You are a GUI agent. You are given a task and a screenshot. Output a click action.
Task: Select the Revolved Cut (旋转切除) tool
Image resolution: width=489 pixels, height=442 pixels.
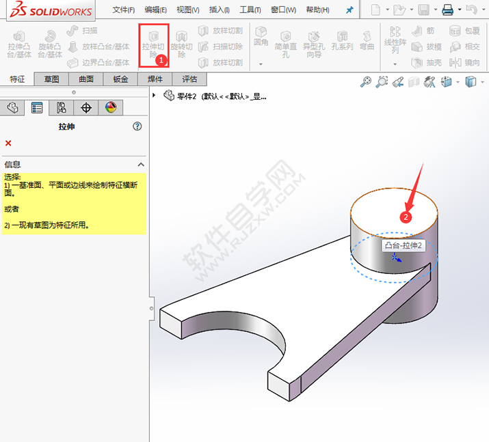coord(181,45)
